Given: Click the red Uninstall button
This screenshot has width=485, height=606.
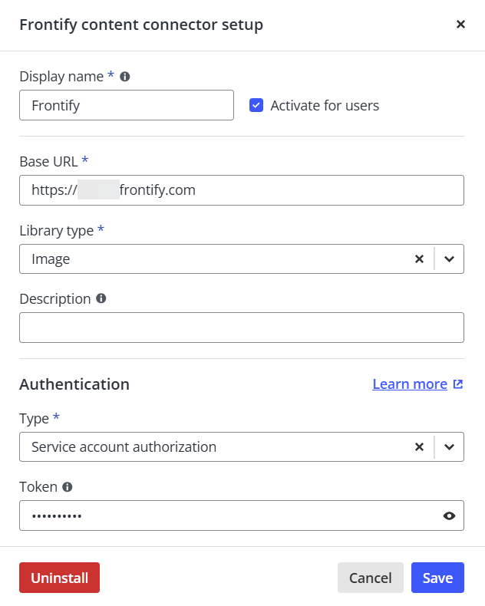Looking at the screenshot, I should 60,578.
